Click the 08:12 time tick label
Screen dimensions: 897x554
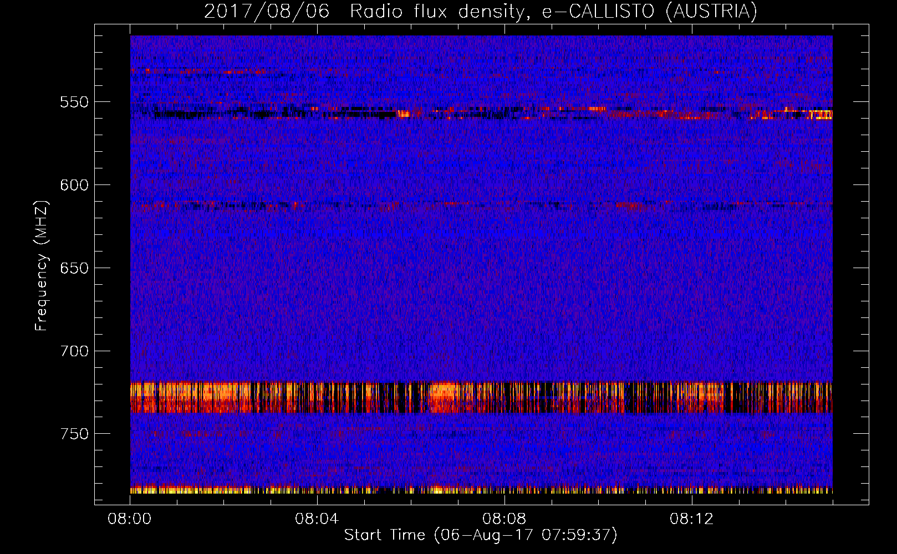[x=692, y=519]
